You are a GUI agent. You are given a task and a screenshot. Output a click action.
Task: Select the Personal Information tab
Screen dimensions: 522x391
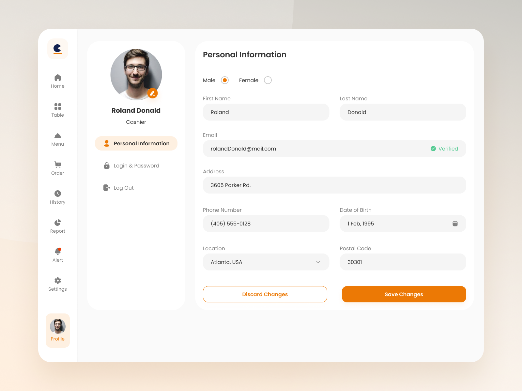click(x=136, y=143)
